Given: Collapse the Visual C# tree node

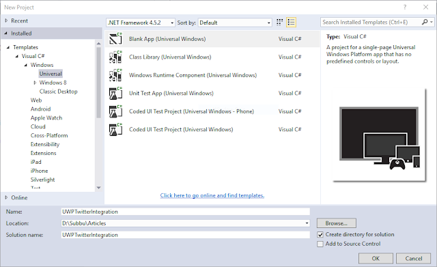Looking at the screenshot, I should 17,56.
